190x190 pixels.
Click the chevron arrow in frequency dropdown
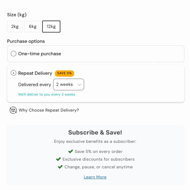coord(79,85)
